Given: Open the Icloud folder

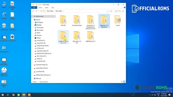Looking at the screenshot, I should (118, 21).
